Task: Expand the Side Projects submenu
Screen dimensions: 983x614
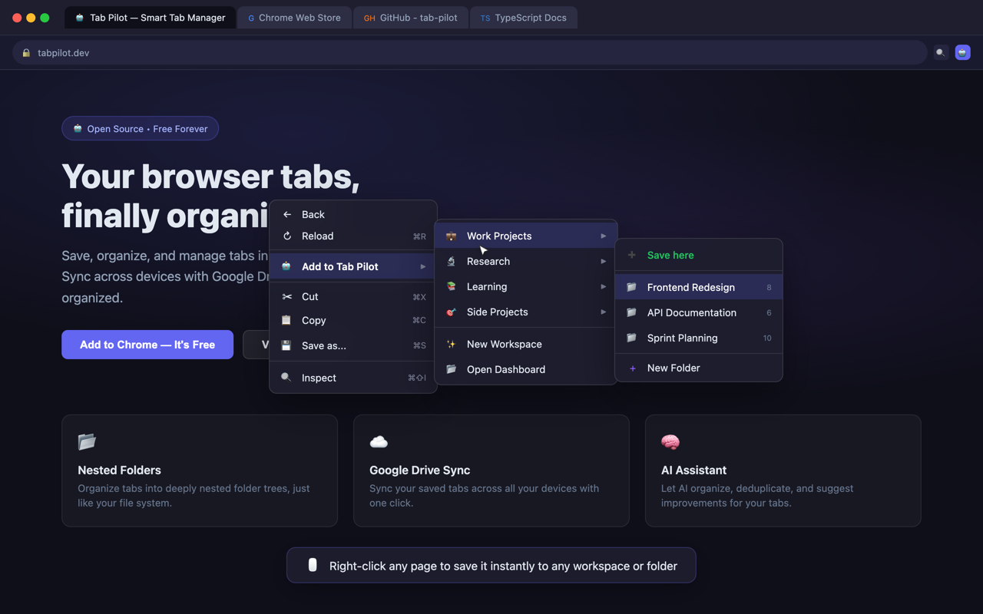Action: [525, 312]
